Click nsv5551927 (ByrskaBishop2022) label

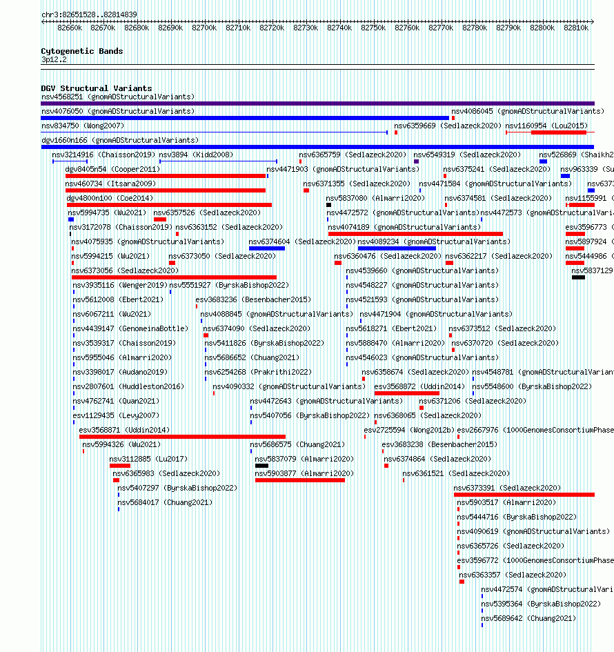(229, 285)
